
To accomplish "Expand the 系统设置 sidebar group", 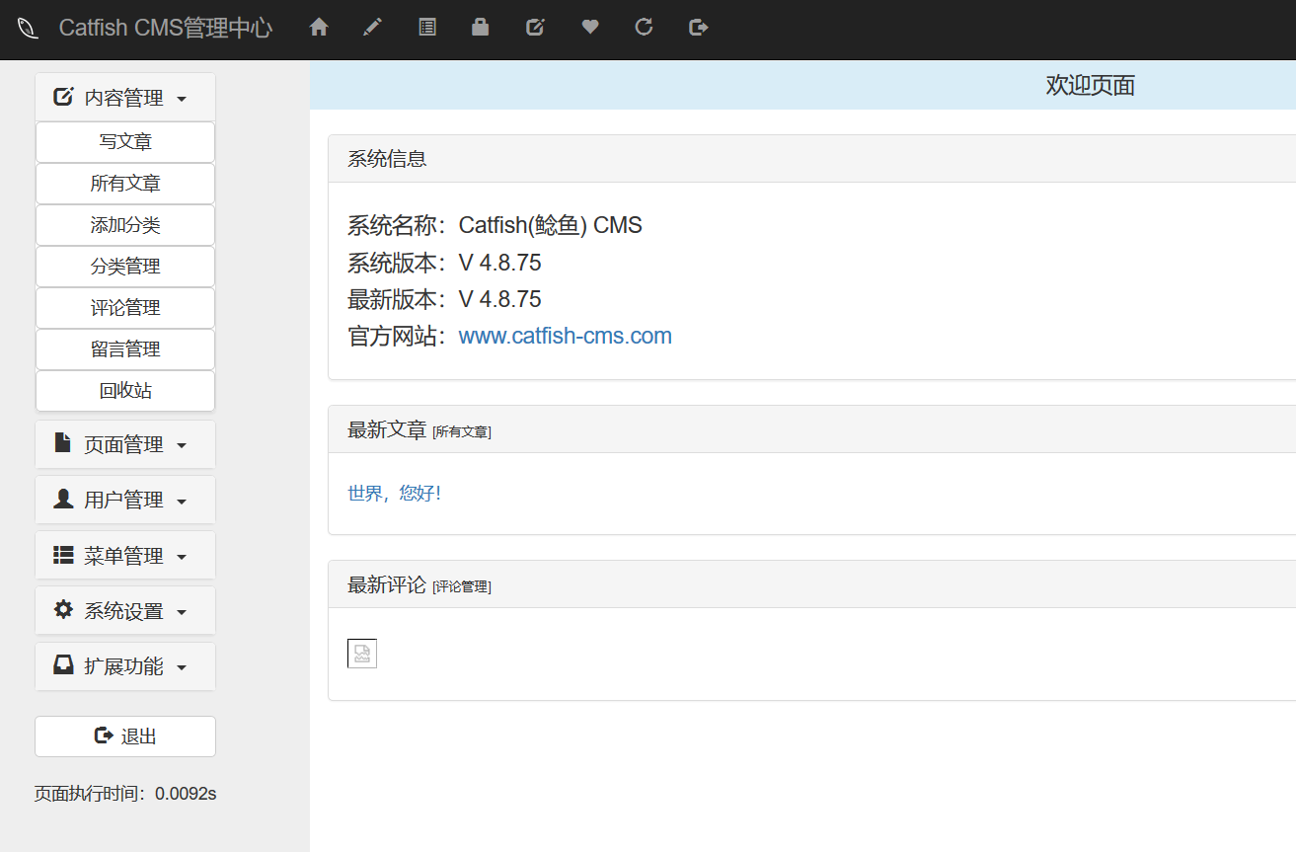I will coord(125,611).
